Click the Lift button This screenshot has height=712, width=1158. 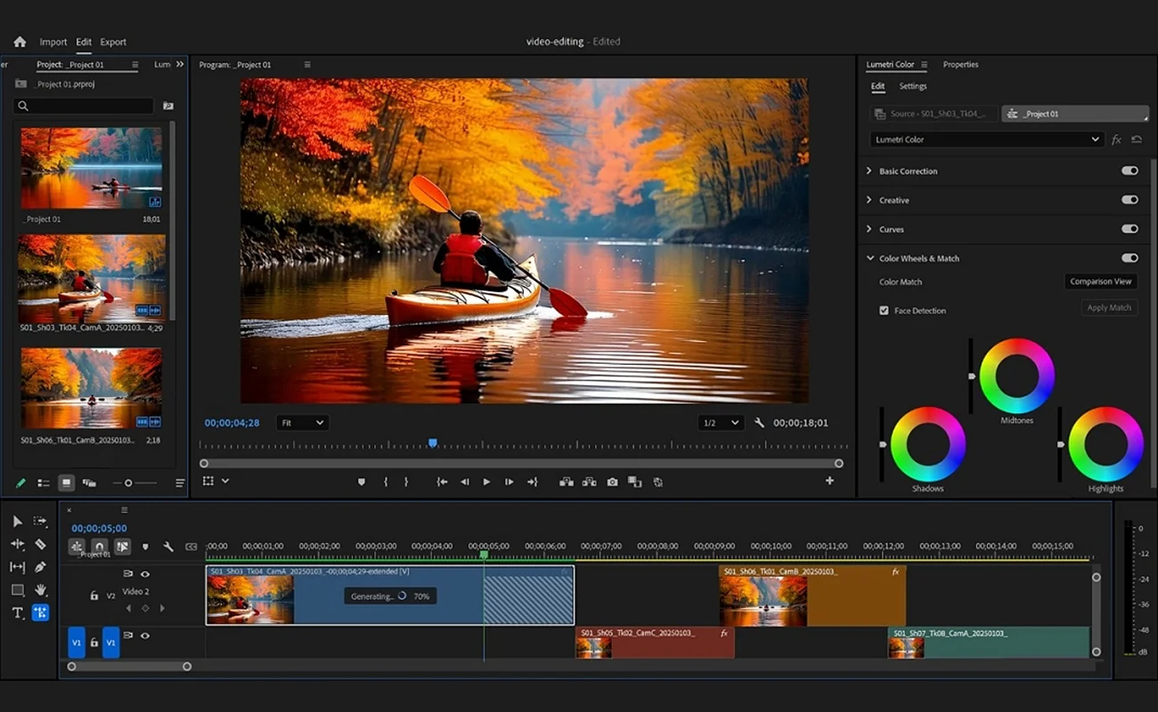point(566,481)
